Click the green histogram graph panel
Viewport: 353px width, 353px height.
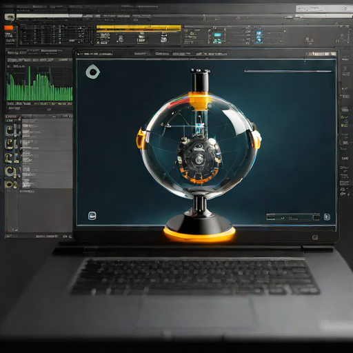pos(39,83)
